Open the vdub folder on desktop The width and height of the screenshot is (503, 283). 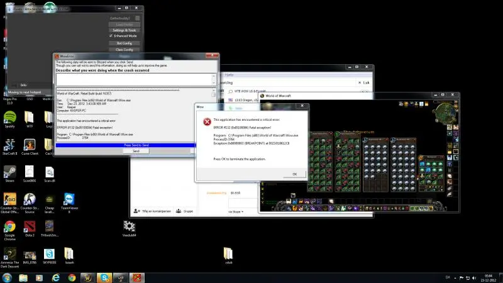pos(228,255)
